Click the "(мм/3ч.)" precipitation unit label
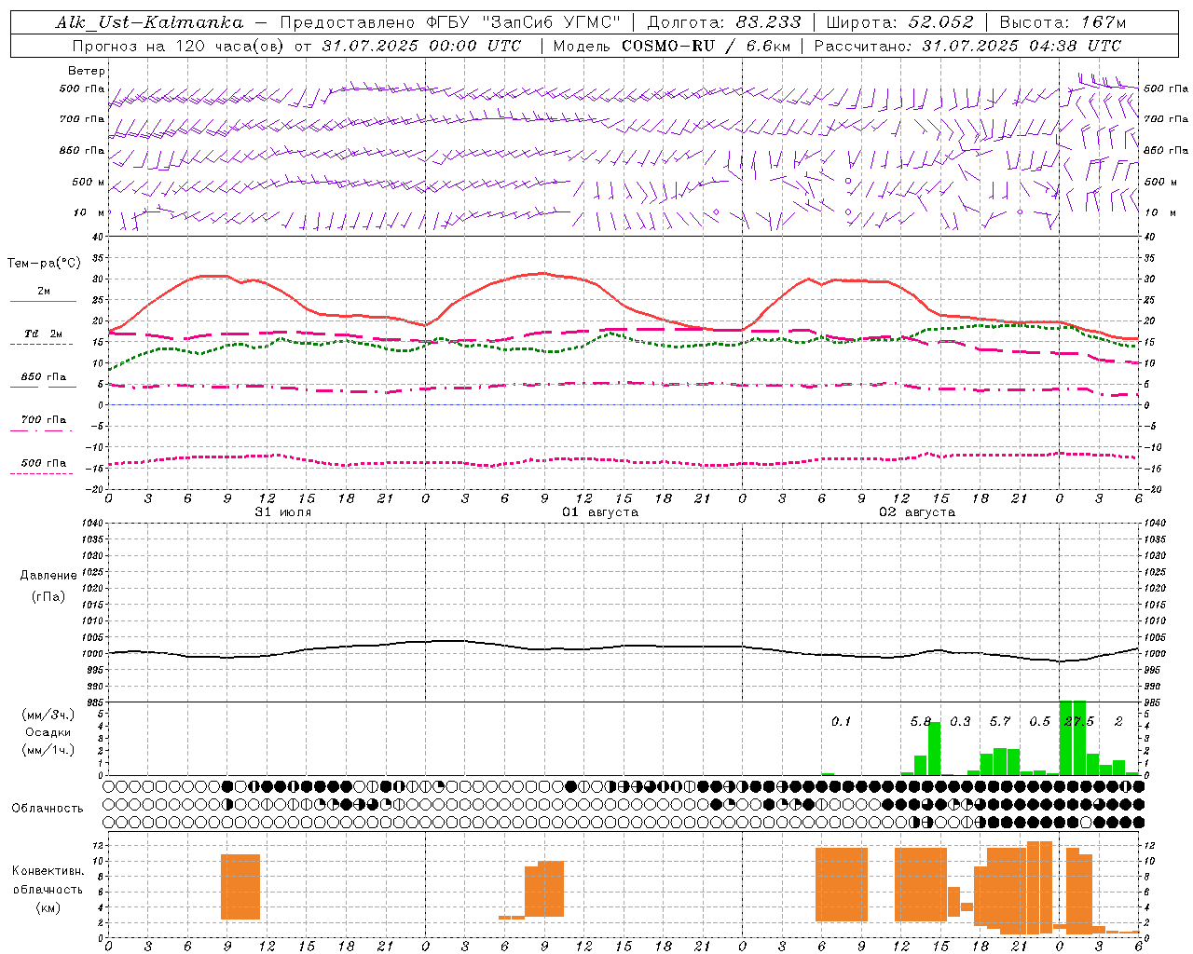 tap(48, 715)
